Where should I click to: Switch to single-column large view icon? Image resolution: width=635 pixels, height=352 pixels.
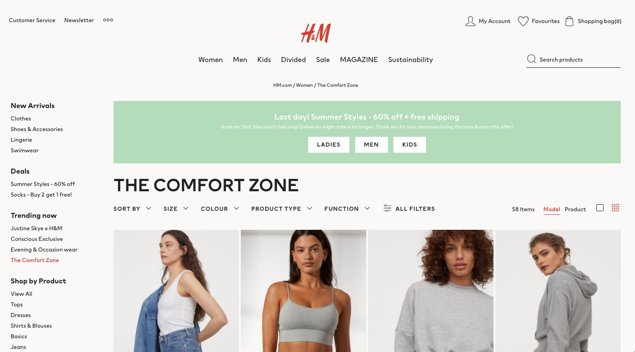600,208
